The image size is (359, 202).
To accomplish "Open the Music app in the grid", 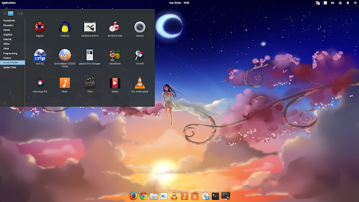I will (65, 85).
